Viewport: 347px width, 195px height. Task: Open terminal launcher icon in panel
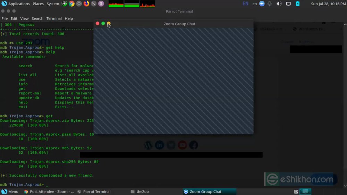tap(94, 4)
